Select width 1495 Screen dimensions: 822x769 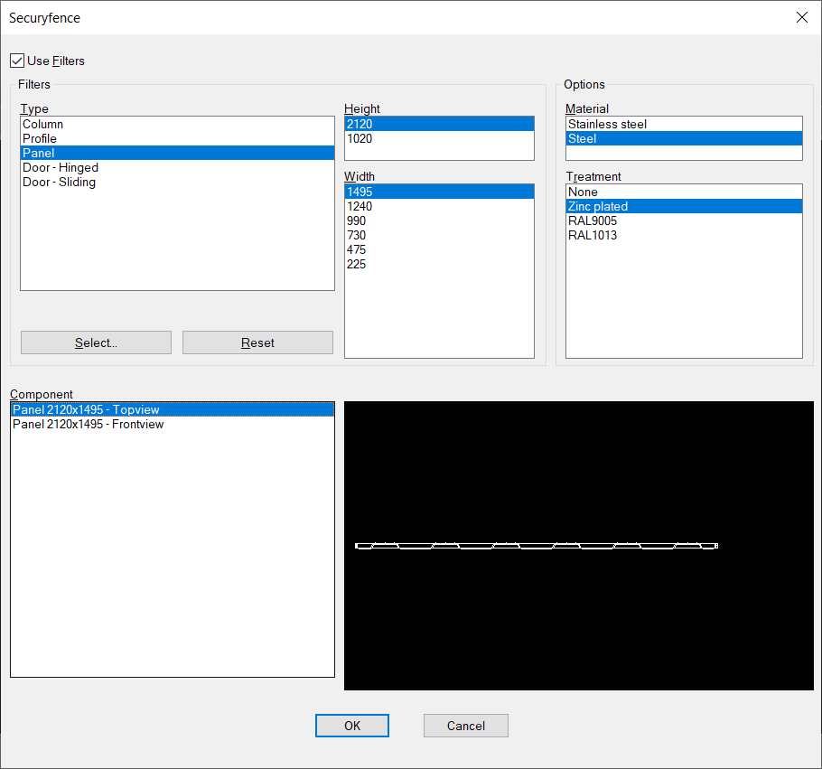pyautogui.click(x=439, y=192)
